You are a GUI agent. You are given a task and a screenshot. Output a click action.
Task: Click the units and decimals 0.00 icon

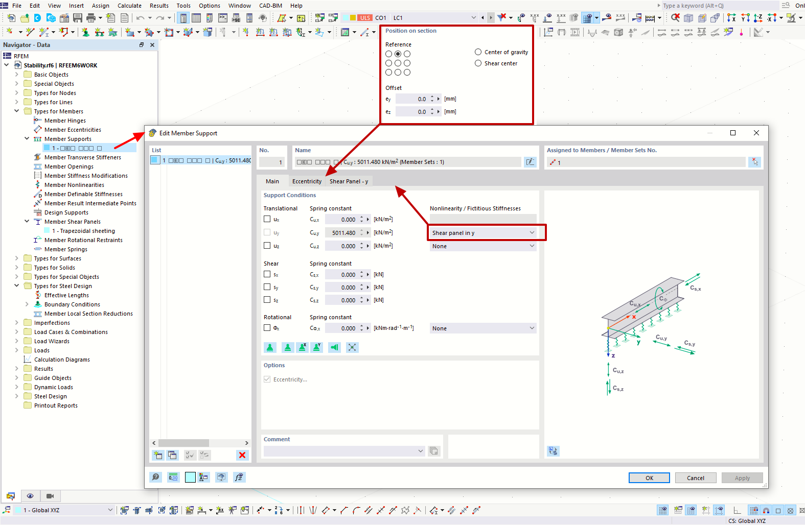point(173,477)
